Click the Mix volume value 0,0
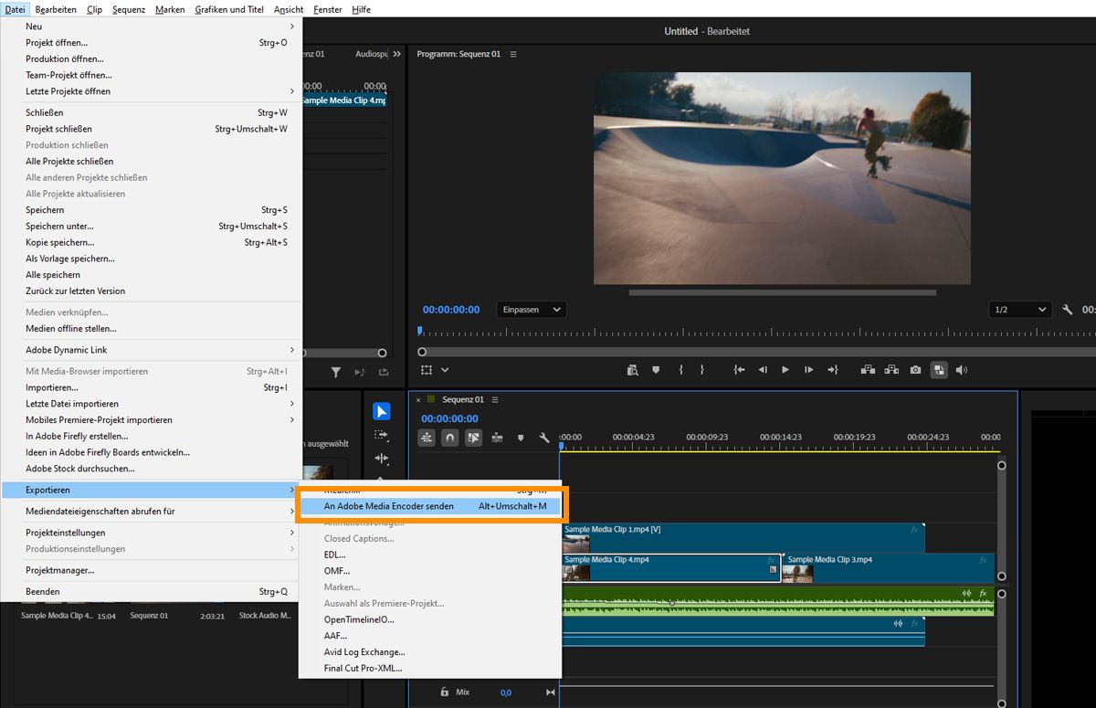The image size is (1096, 708). pyautogui.click(x=506, y=693)
